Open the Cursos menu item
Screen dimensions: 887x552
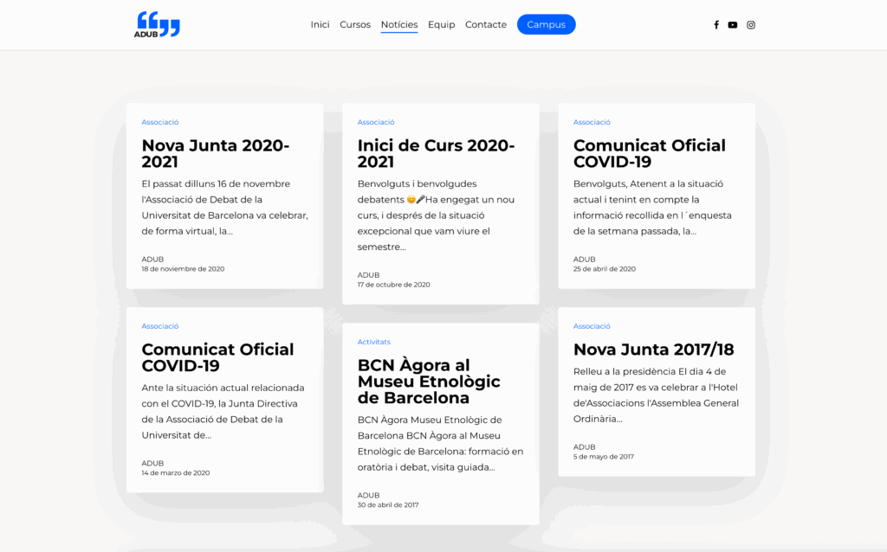355,24
